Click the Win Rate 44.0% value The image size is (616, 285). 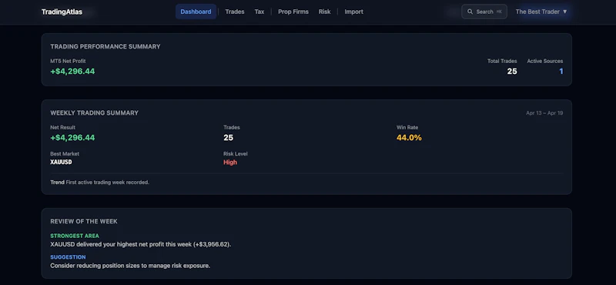[409, 138]
